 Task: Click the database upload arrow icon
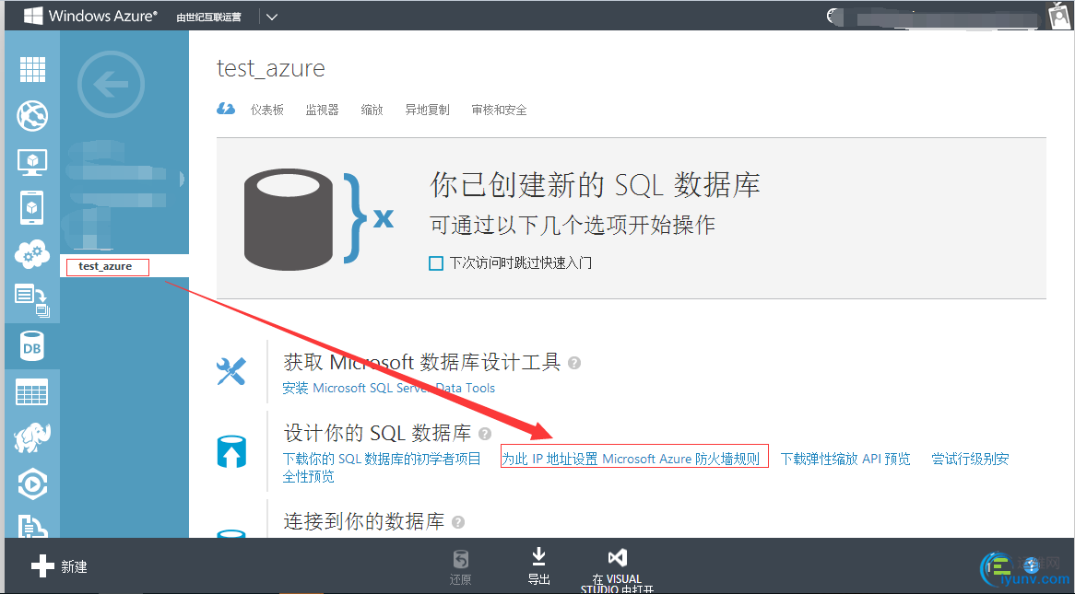[231, 451]
